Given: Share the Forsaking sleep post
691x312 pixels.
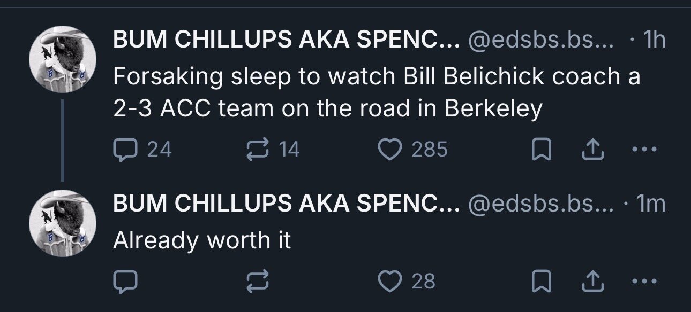Looking at the screenshot, I should 589,150.
